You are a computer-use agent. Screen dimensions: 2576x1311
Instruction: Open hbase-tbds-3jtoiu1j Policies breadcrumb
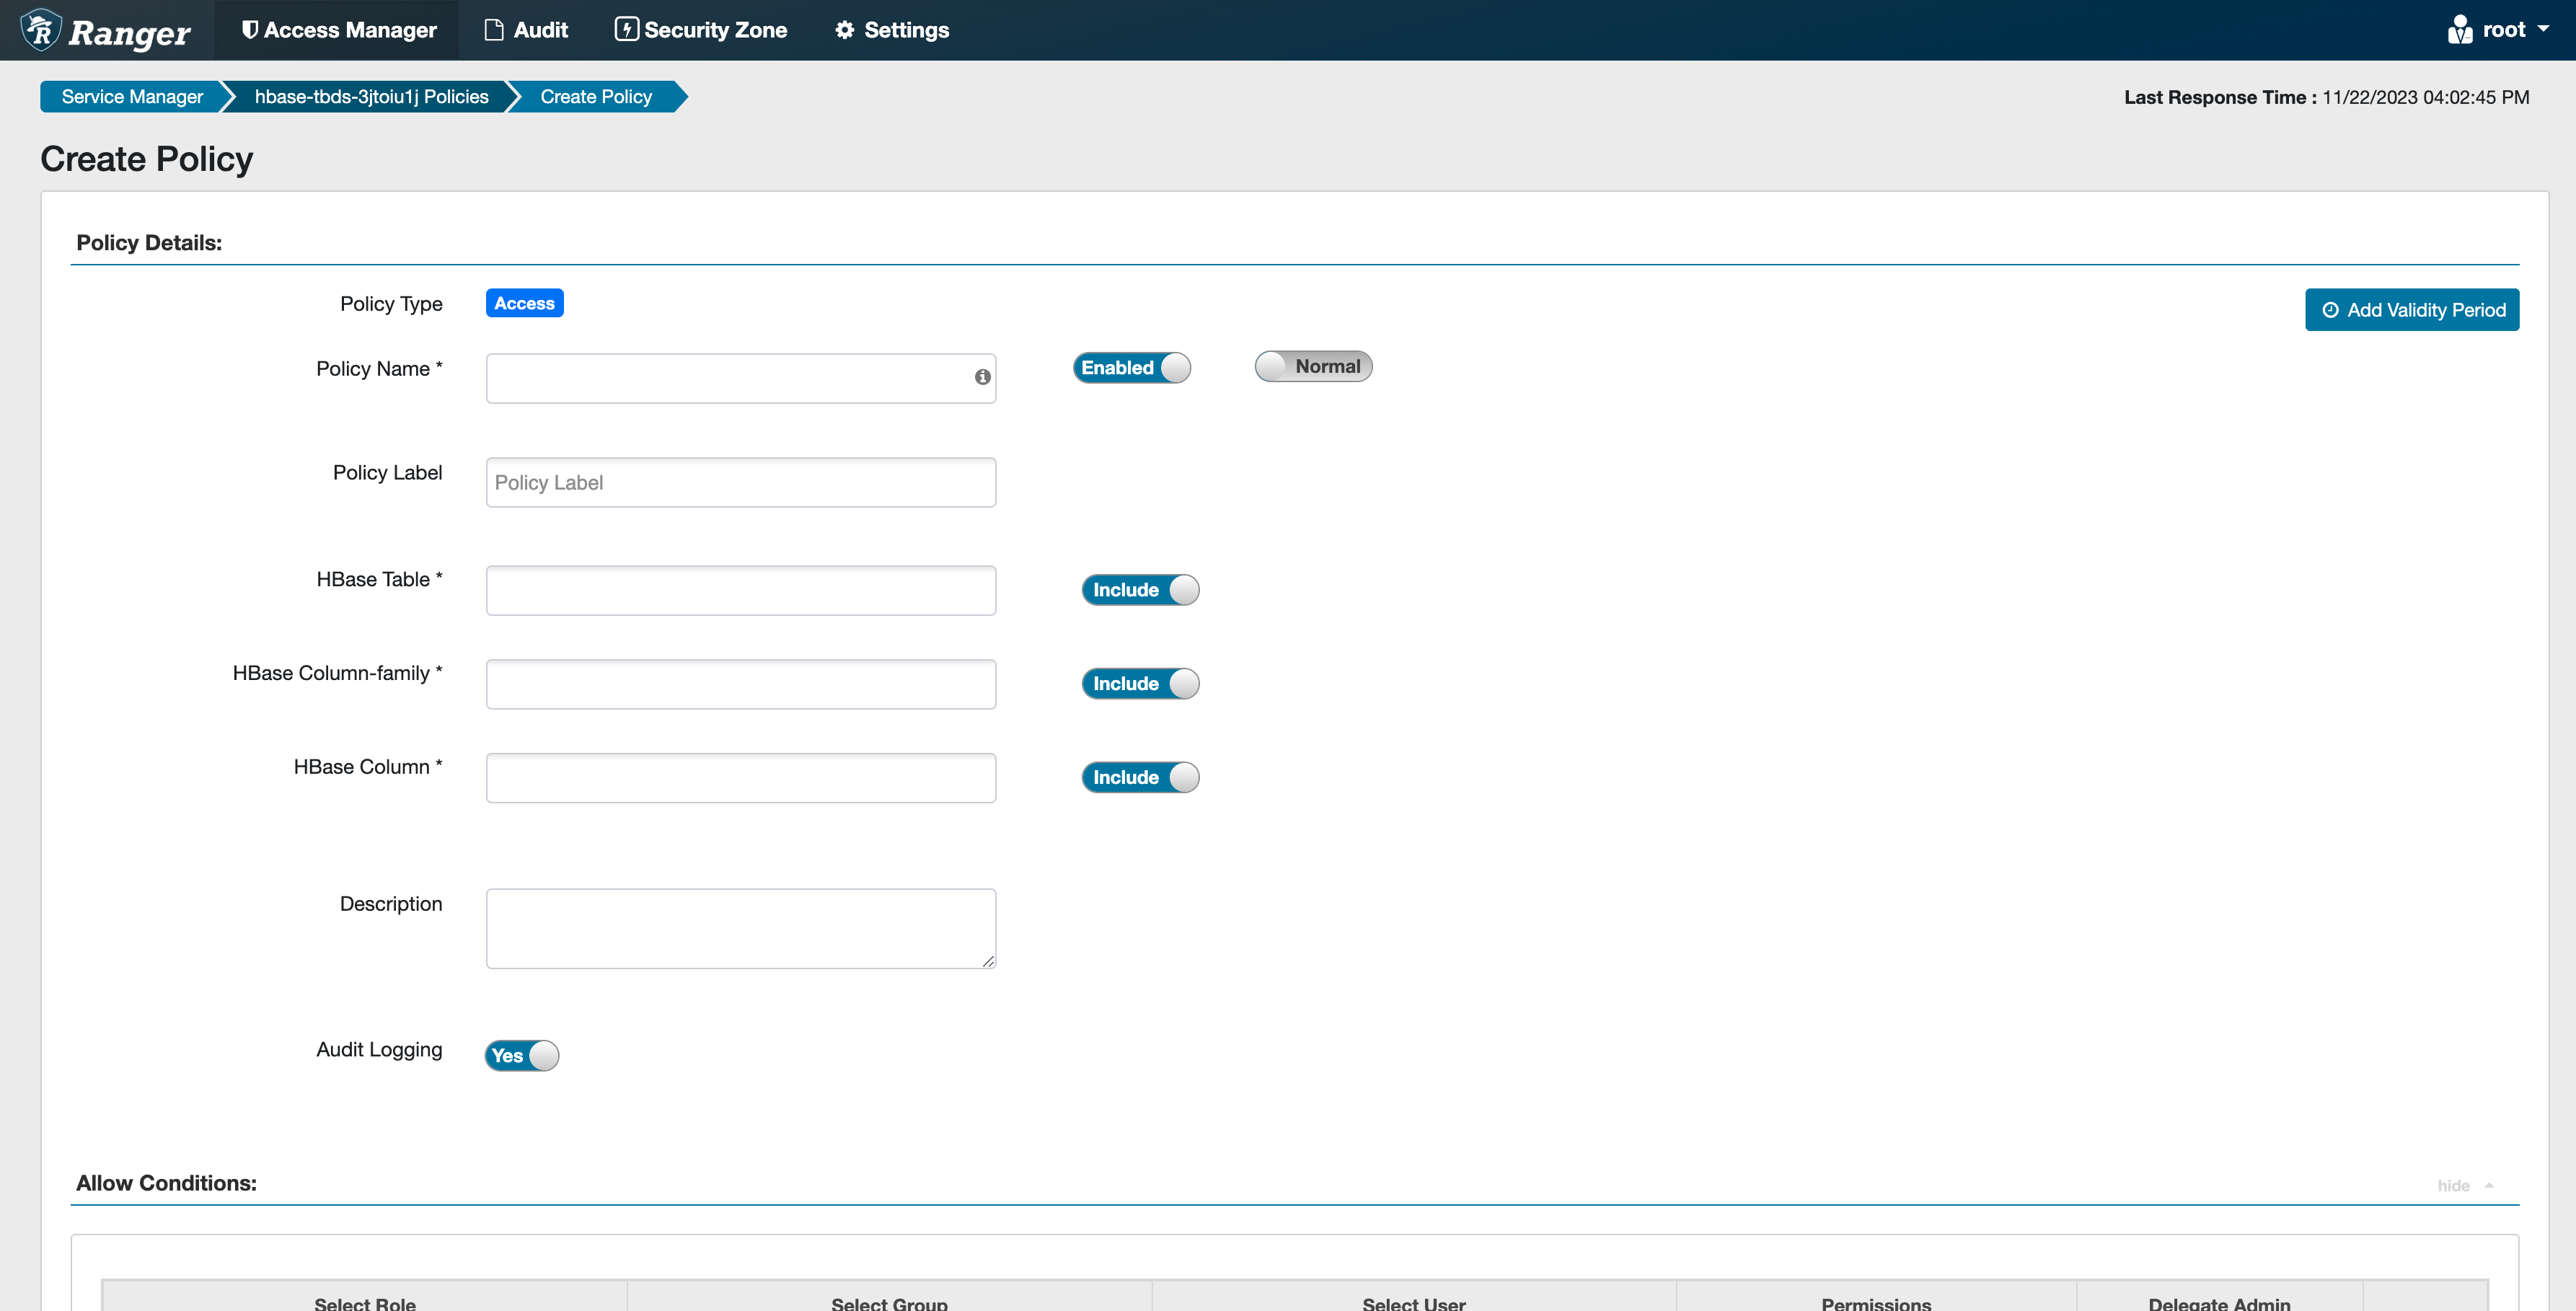[x=371, y=97]
